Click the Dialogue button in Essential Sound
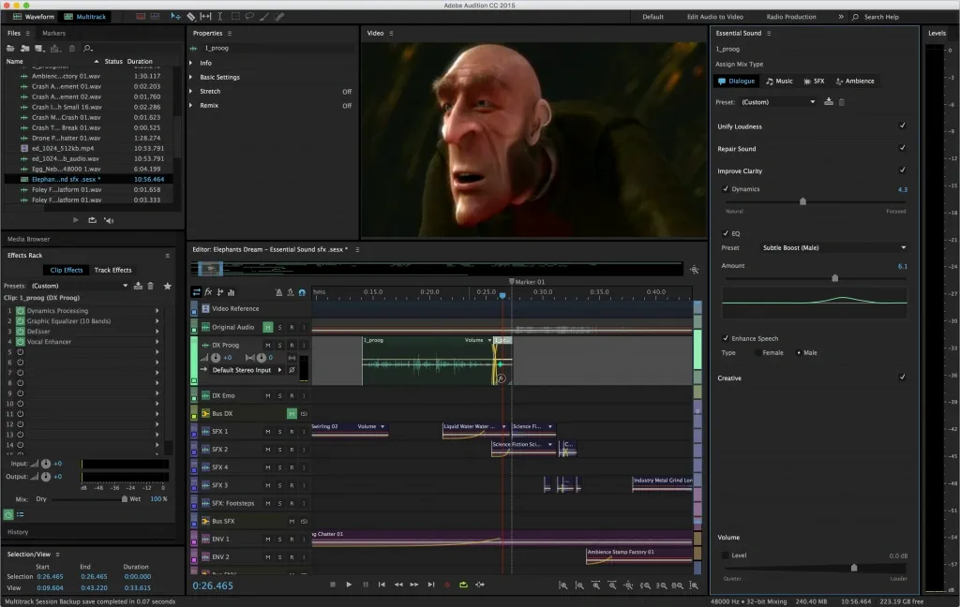This screenshot has height=607, width=960. (x=737, y=81)
